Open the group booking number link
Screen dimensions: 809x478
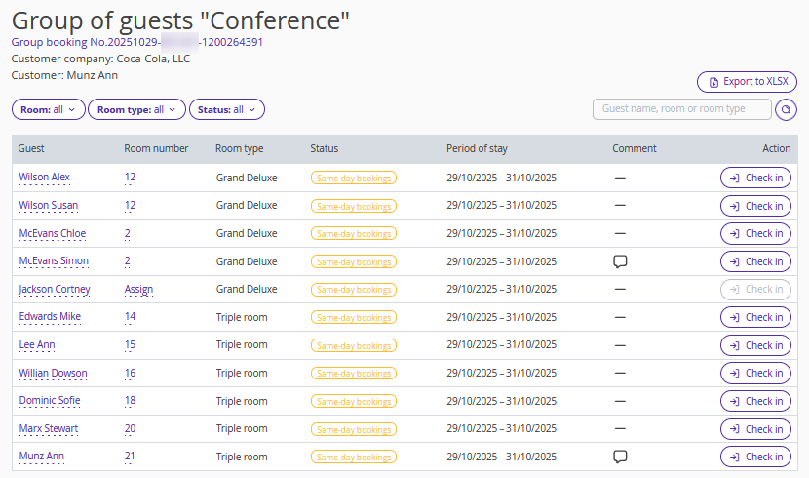point(136,42)
